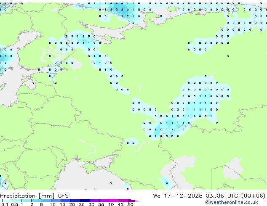Select the legend swatch for 5–10 mm

click(46, 201)
